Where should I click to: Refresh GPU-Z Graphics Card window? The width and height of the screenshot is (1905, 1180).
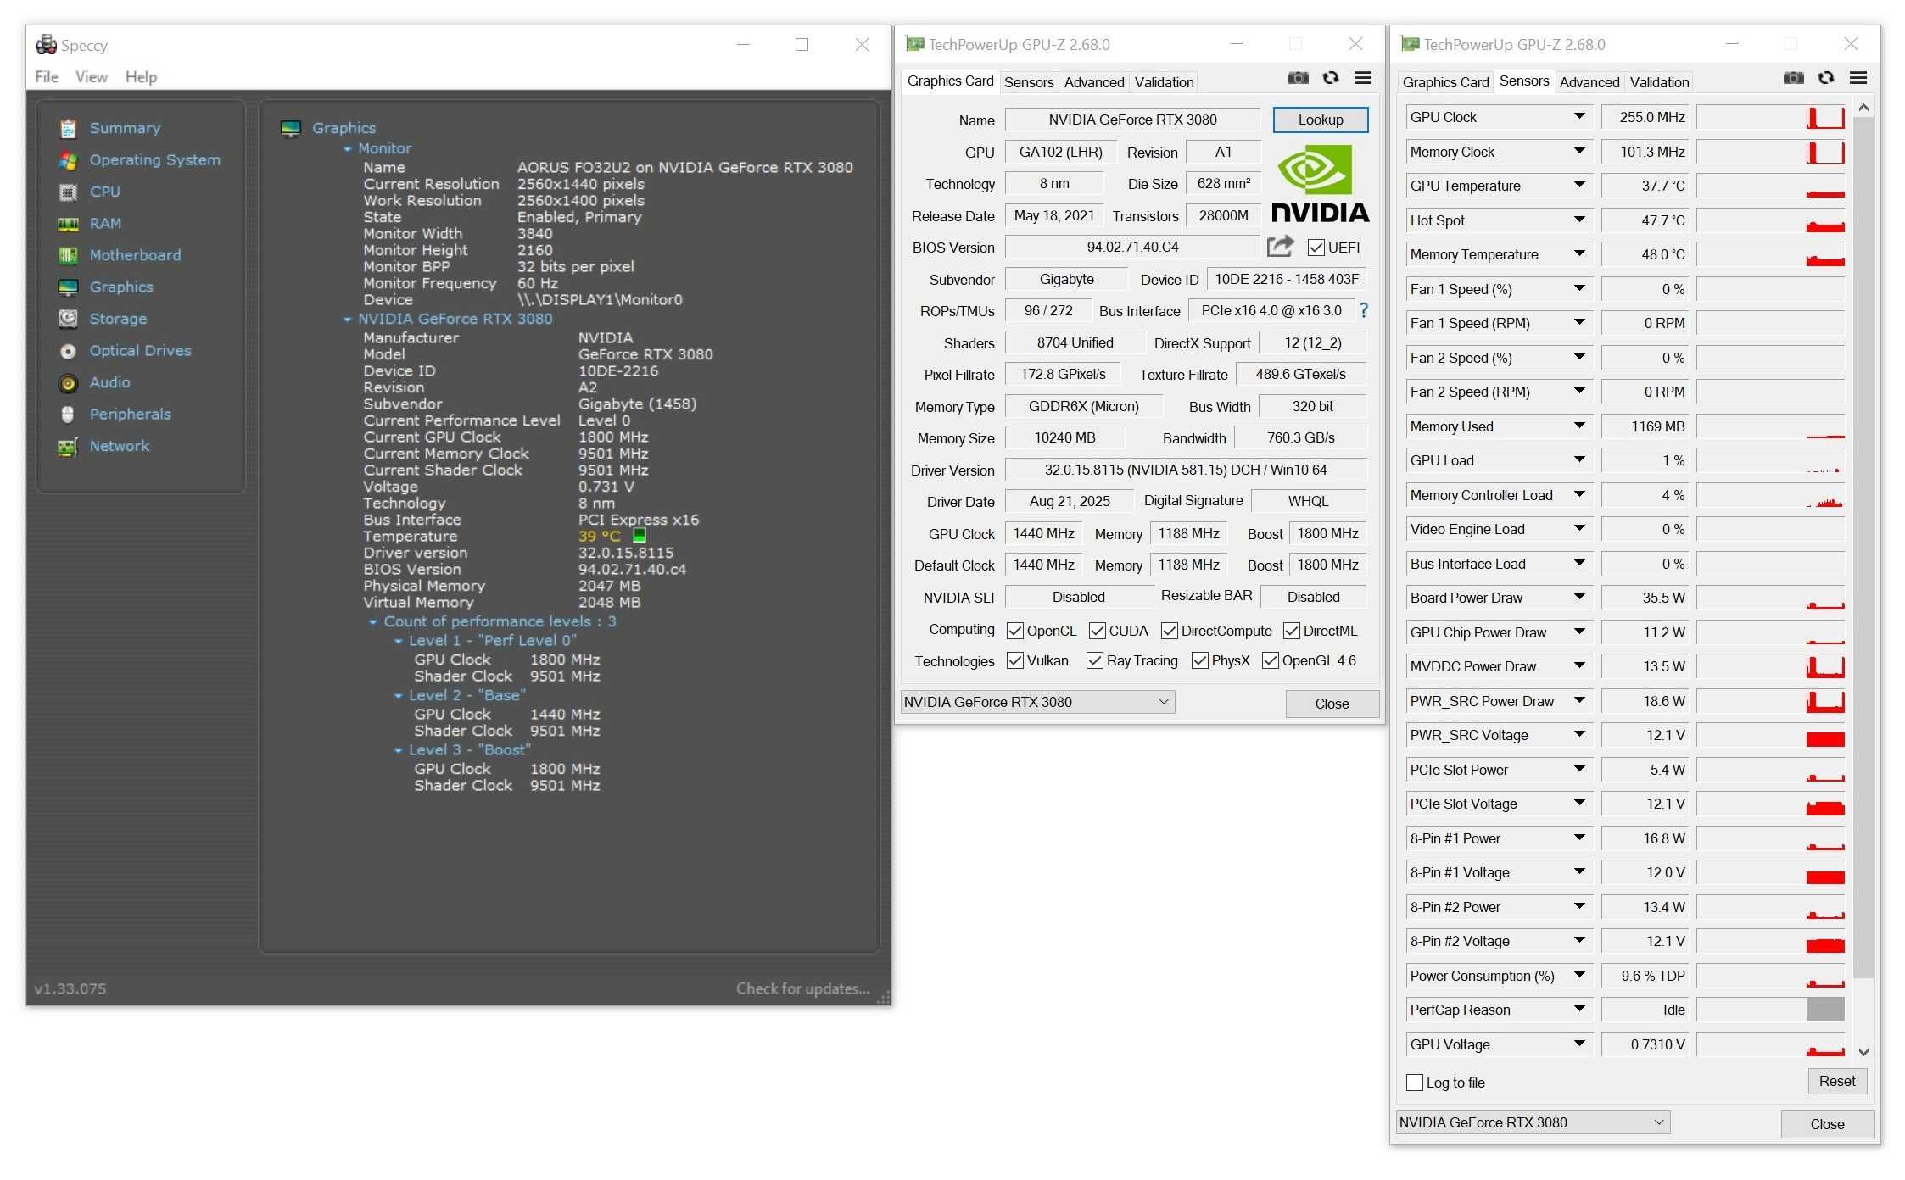(1331, 78)
